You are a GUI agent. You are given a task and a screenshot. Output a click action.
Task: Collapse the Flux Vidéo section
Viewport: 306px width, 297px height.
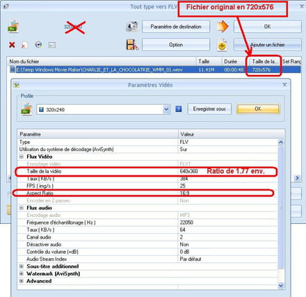[22, 156]
